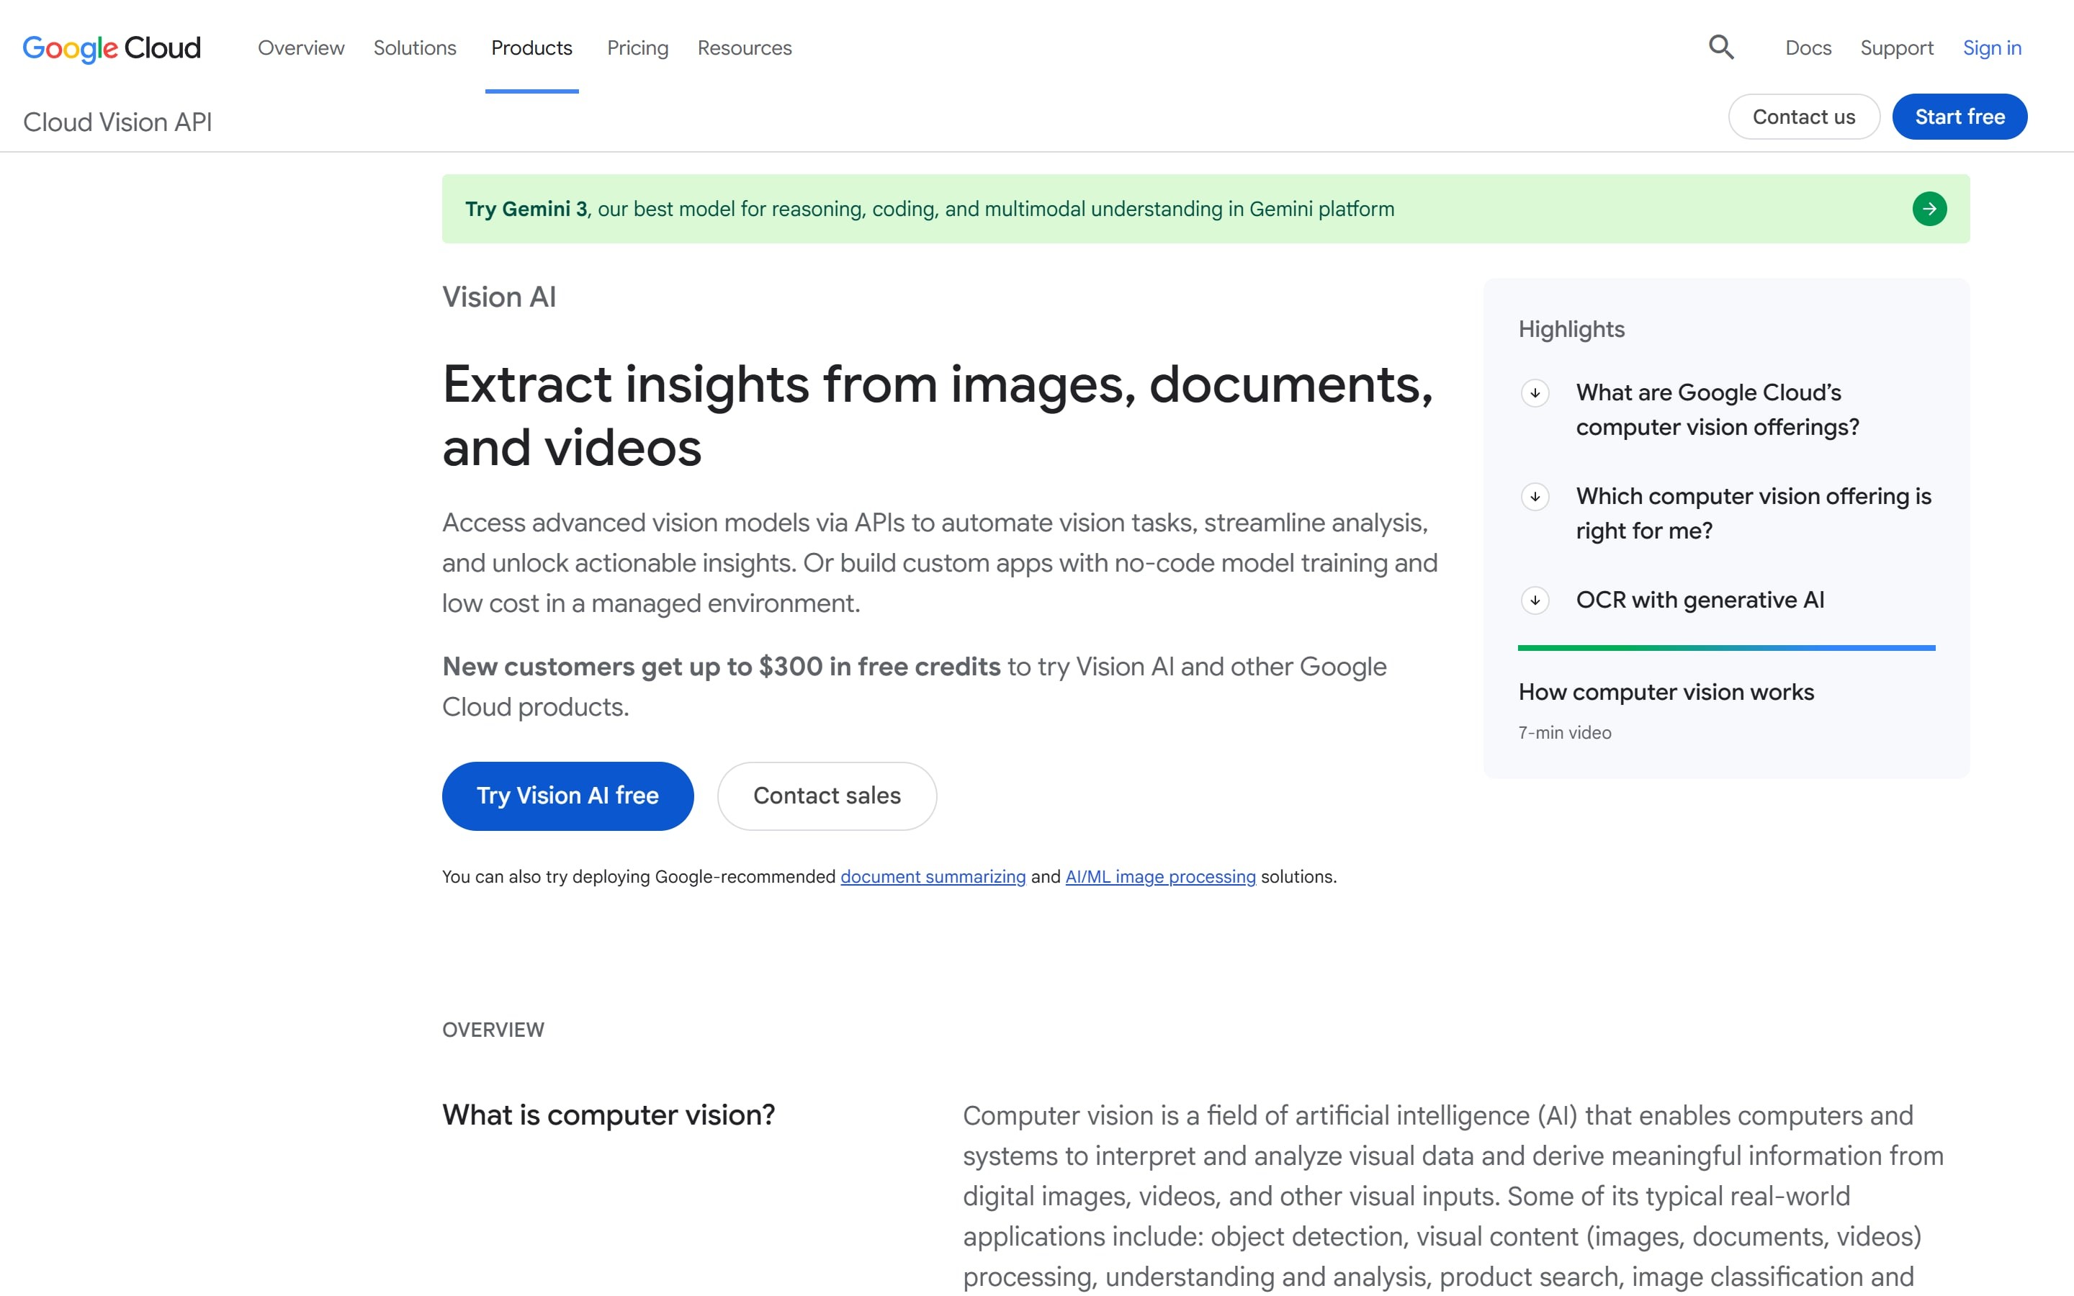Open the Solutions menu
The image size is (2074, 1296).
pos(415,48)
